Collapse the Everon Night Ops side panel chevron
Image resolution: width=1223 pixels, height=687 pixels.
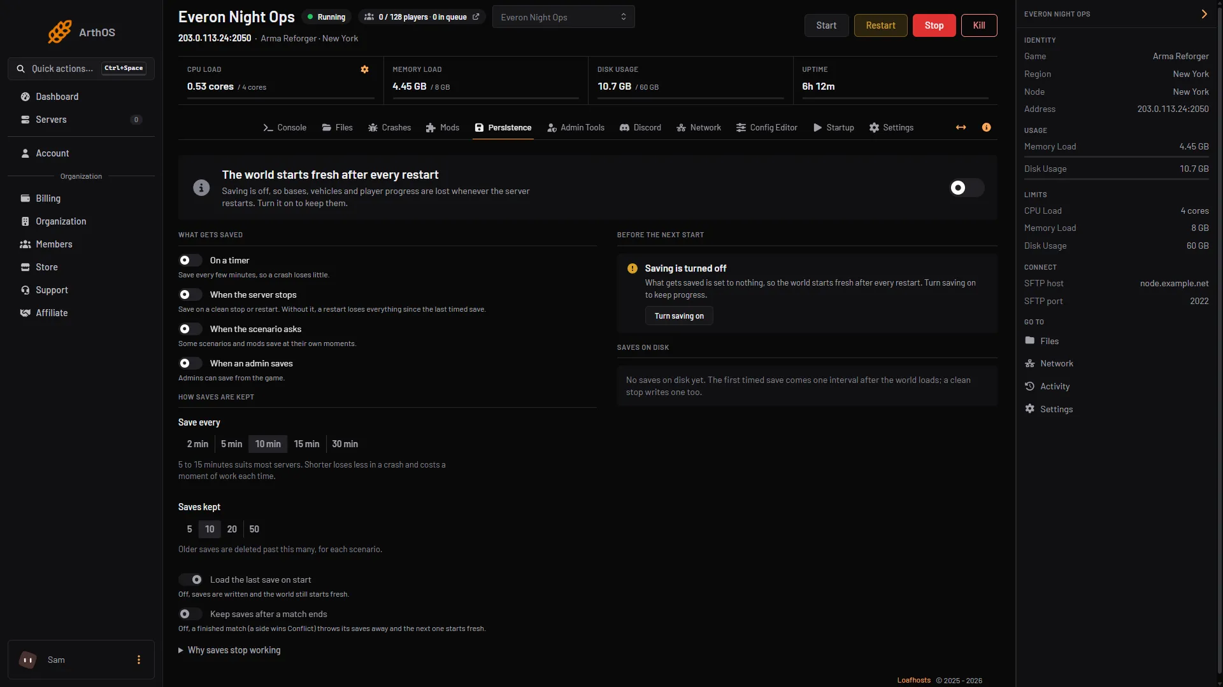coord(1204,14)
